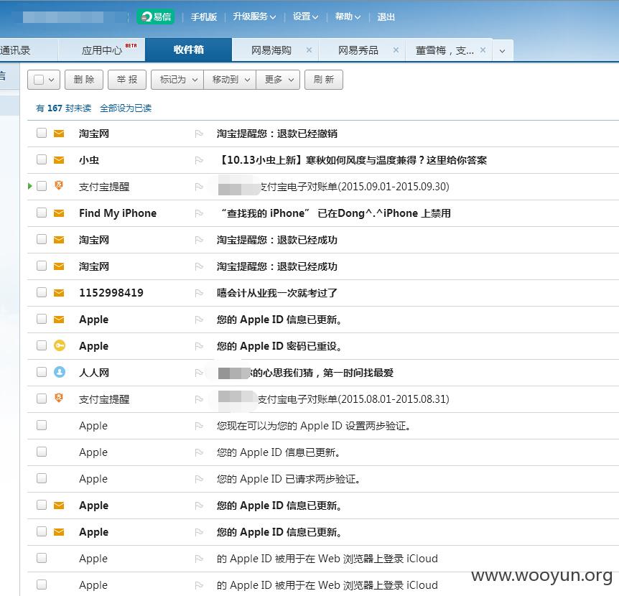Click the blue person icon next to 人人网
619x596 pixels.
click(x=59, y=372)
